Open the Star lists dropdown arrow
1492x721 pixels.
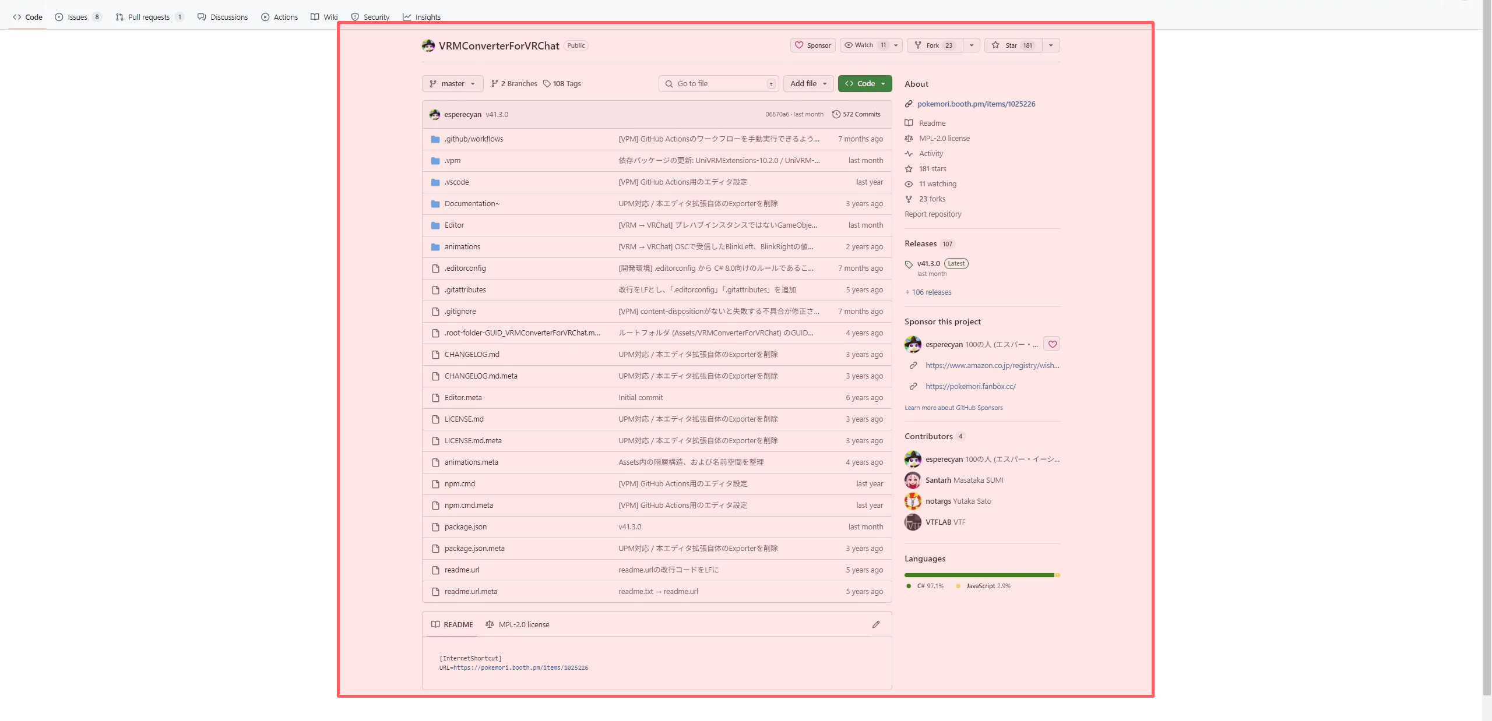1051,45
